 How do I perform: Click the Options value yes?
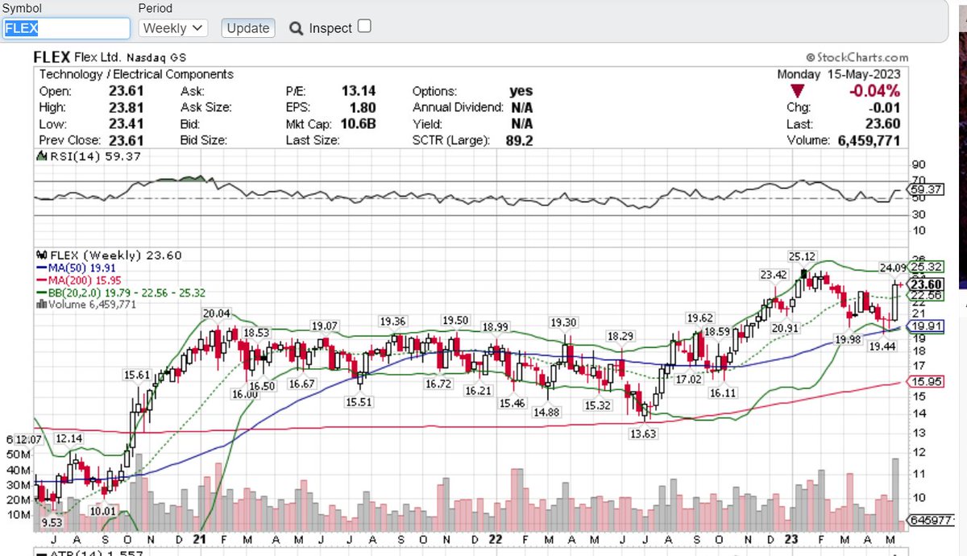[x=521, y=91]
